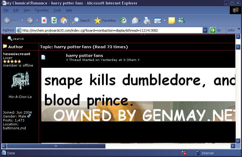The image size is (242, 157).
Task: Click the 'Loser' rank text
Action: point(8,58)
